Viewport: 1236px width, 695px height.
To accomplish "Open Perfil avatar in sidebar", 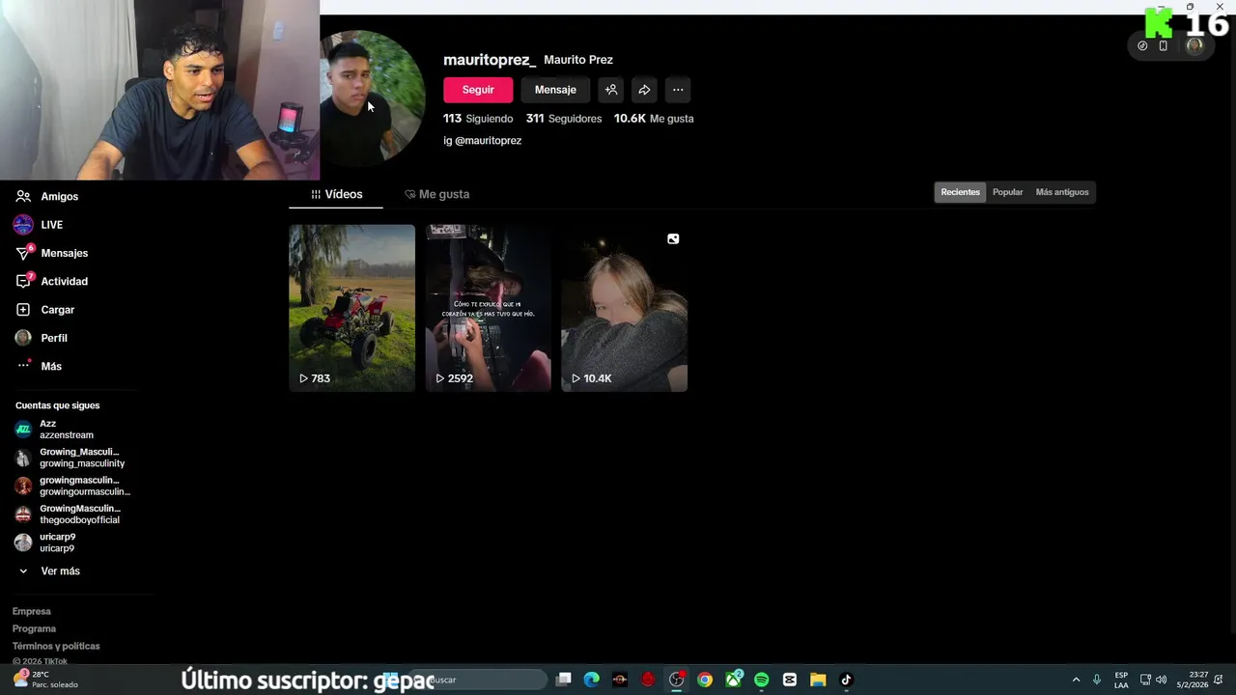I will pos(23,338).
